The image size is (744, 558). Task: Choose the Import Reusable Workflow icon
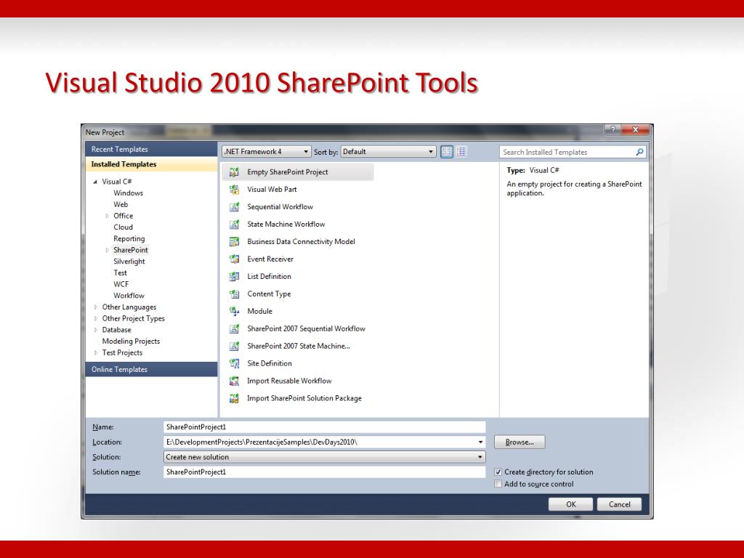234,381
